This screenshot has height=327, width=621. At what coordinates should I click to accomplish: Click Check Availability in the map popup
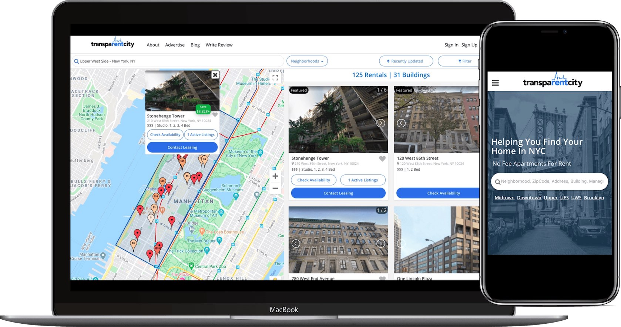tap(165, 135)
